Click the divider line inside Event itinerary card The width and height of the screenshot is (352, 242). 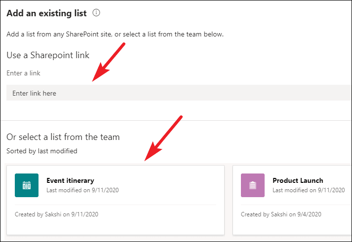pyautogui.click(x=116, y=205)
